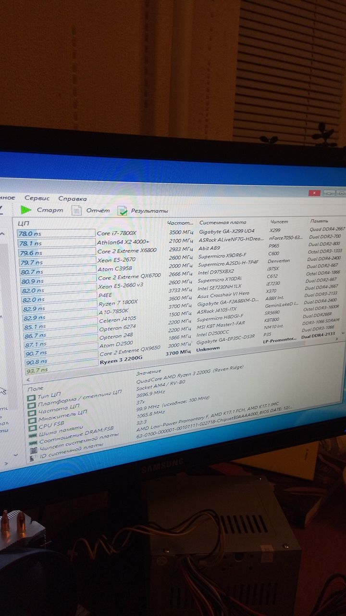Image resolution: width=346 pixels, height=616 pixels.
Task: Click the Asus Crosshair VI Hero cell
Action: (x=223, y=295)
